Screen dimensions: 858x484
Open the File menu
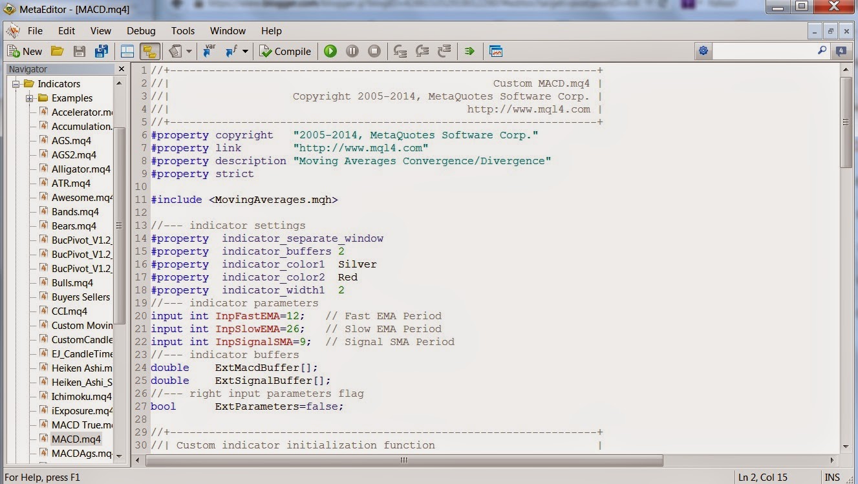coord(35,30)
